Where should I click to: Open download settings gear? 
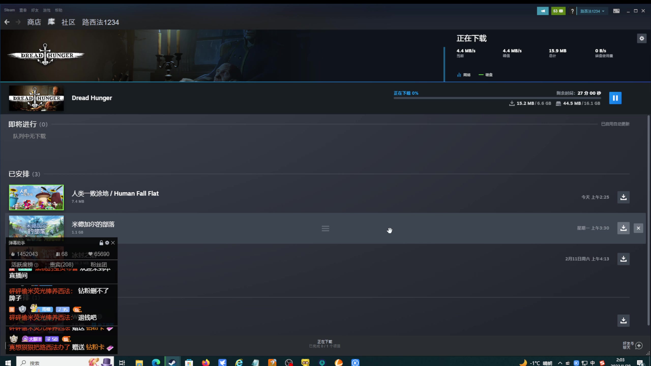click(x=642, y=38)
